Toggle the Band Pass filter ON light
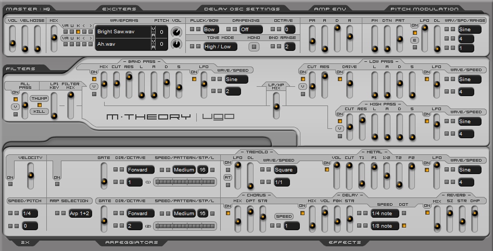 click(94, 79)
